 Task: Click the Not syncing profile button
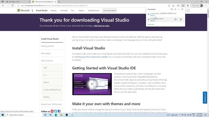[197, 6]
